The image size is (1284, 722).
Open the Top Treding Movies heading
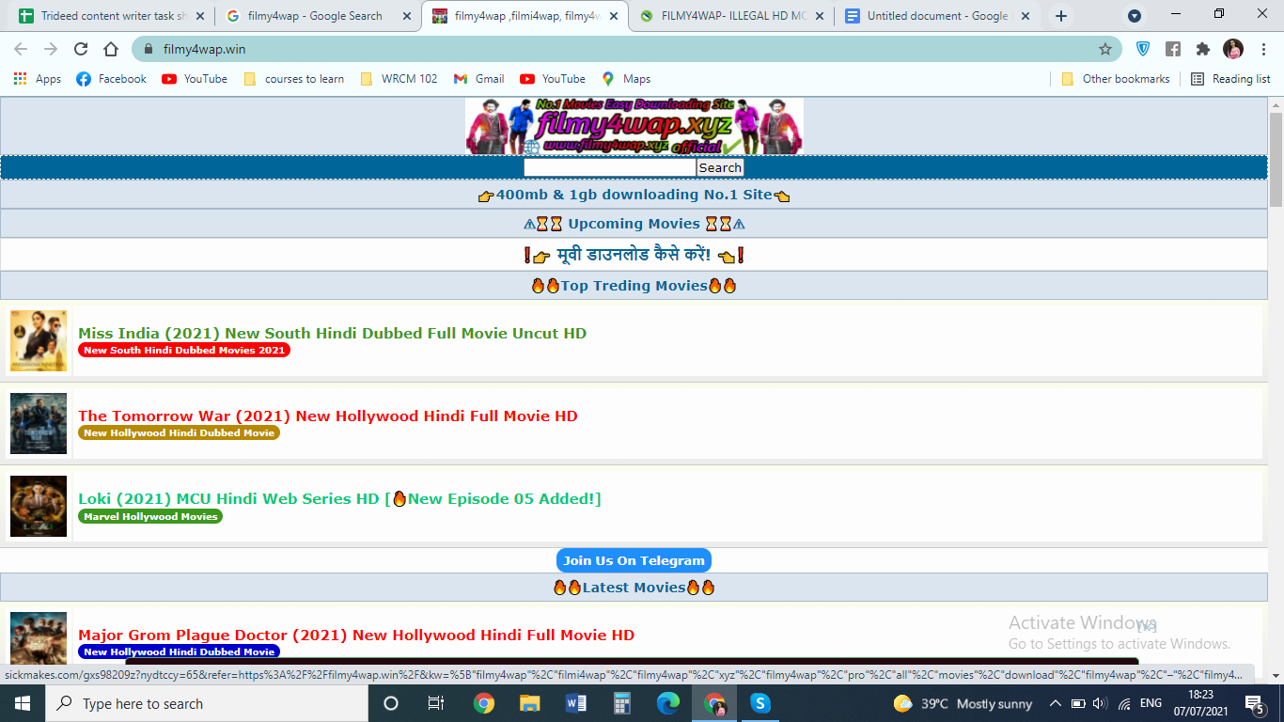click(x=634, y=286)
